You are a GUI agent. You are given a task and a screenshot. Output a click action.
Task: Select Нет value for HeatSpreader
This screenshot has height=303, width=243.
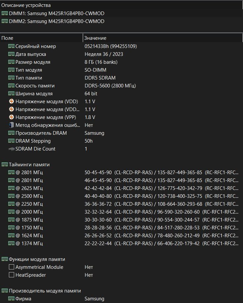pyautogui.click(x=89, y=275)
